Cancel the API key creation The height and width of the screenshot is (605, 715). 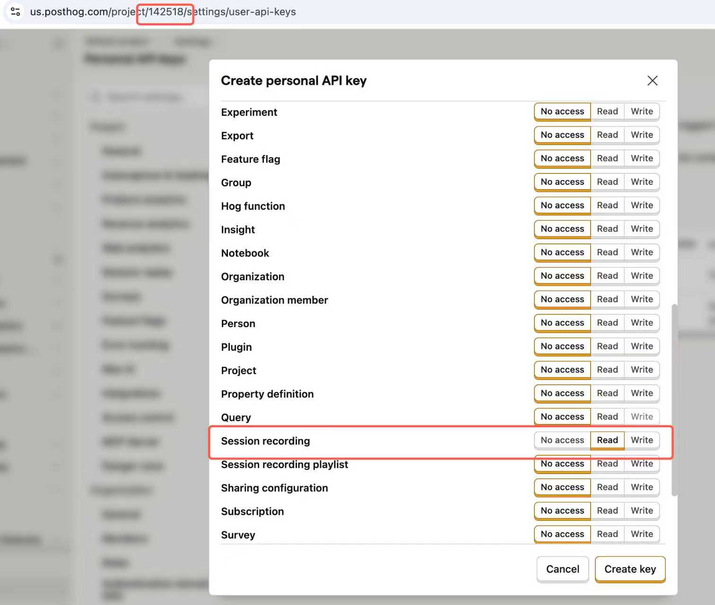click(x=562, y=569)
